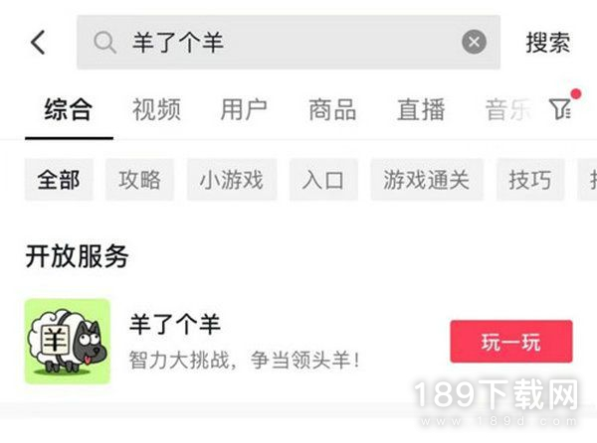
Task: Open the 用户 tab
Action: tap(244, 109)
